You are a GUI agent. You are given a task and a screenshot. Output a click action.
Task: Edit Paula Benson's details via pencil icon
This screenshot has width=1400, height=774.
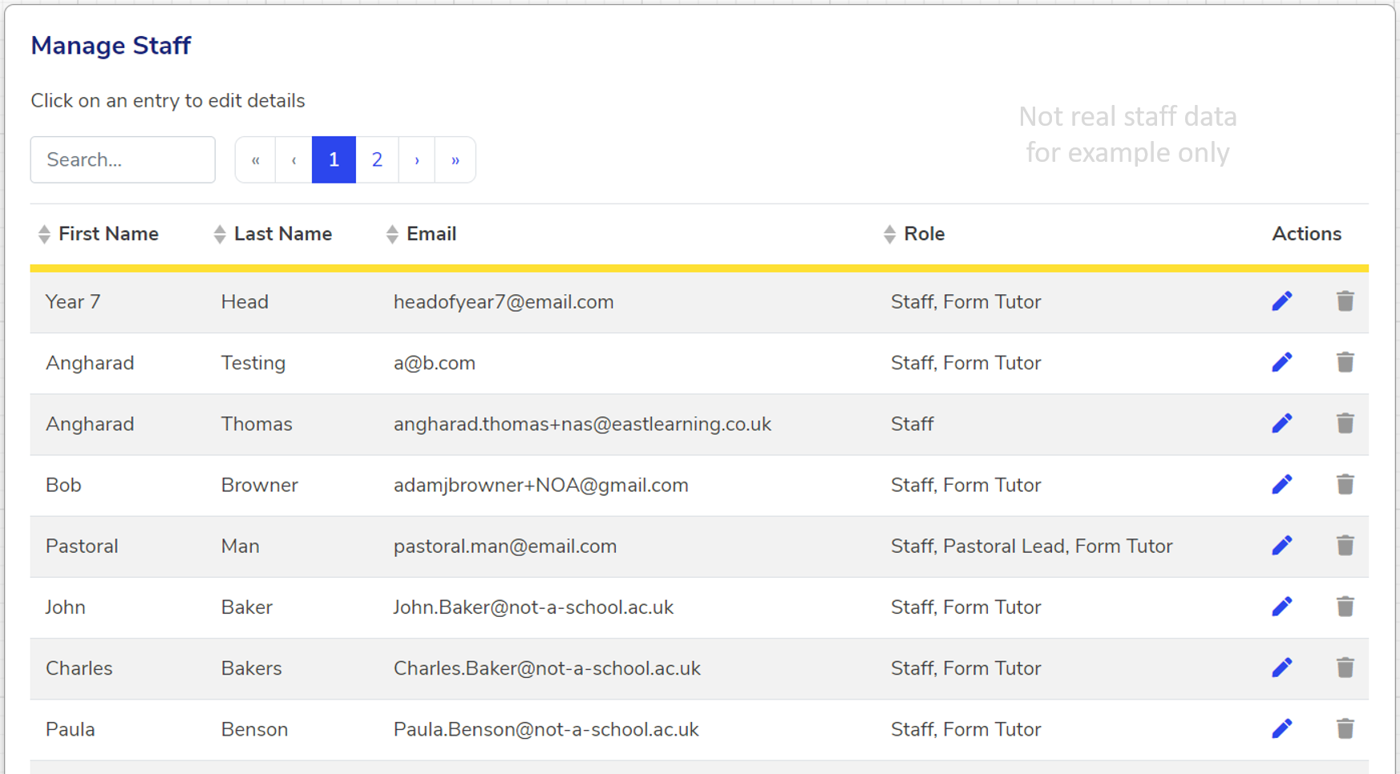click(x=1281, y=728)
